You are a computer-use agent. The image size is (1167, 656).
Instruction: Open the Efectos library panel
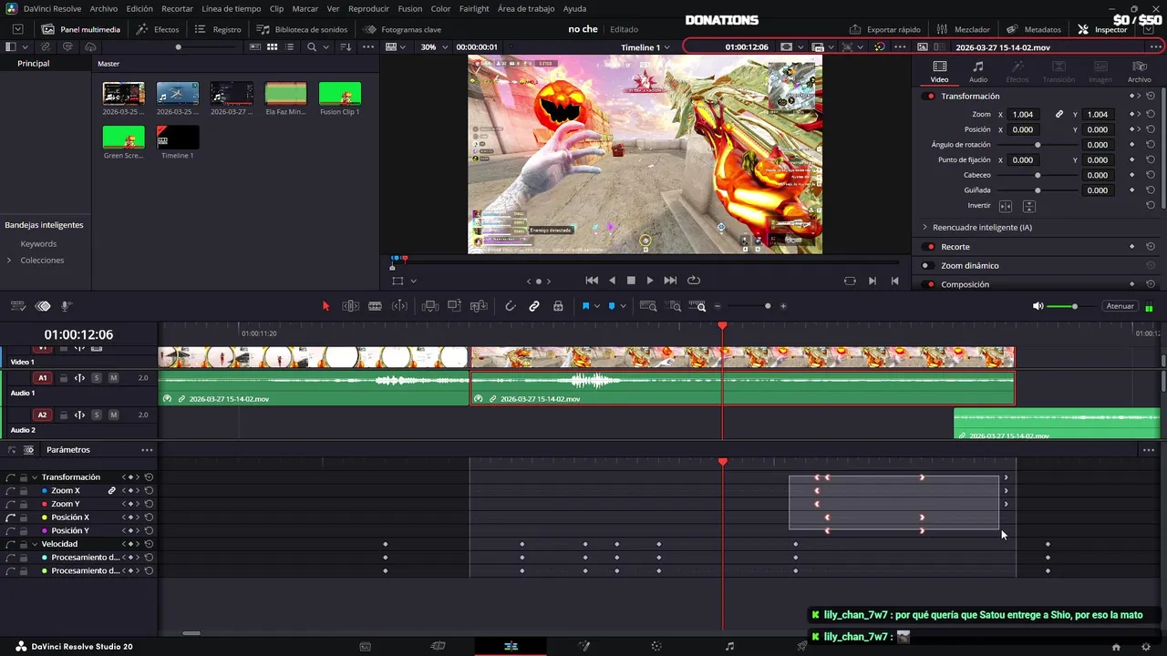tap(158, 29)
